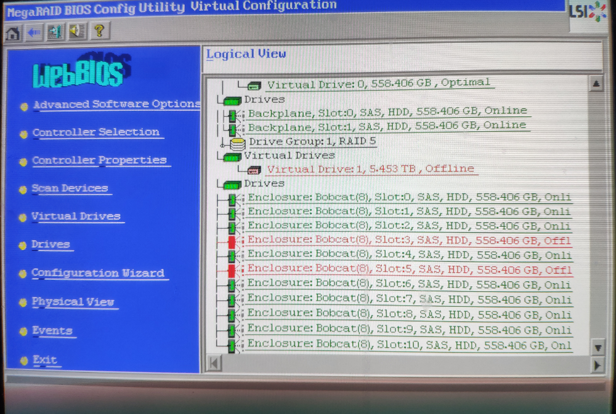This screenshot has width=616, height=414.
Task: Open Help using the question mark icon
Action: 99,32
